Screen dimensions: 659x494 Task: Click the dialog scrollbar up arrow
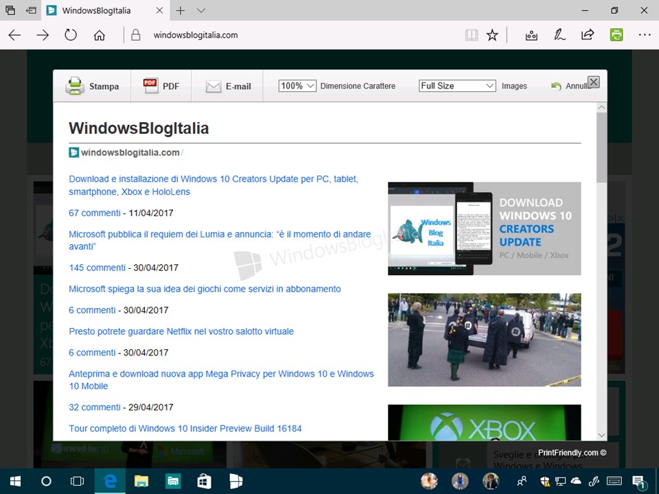[601, 108]
